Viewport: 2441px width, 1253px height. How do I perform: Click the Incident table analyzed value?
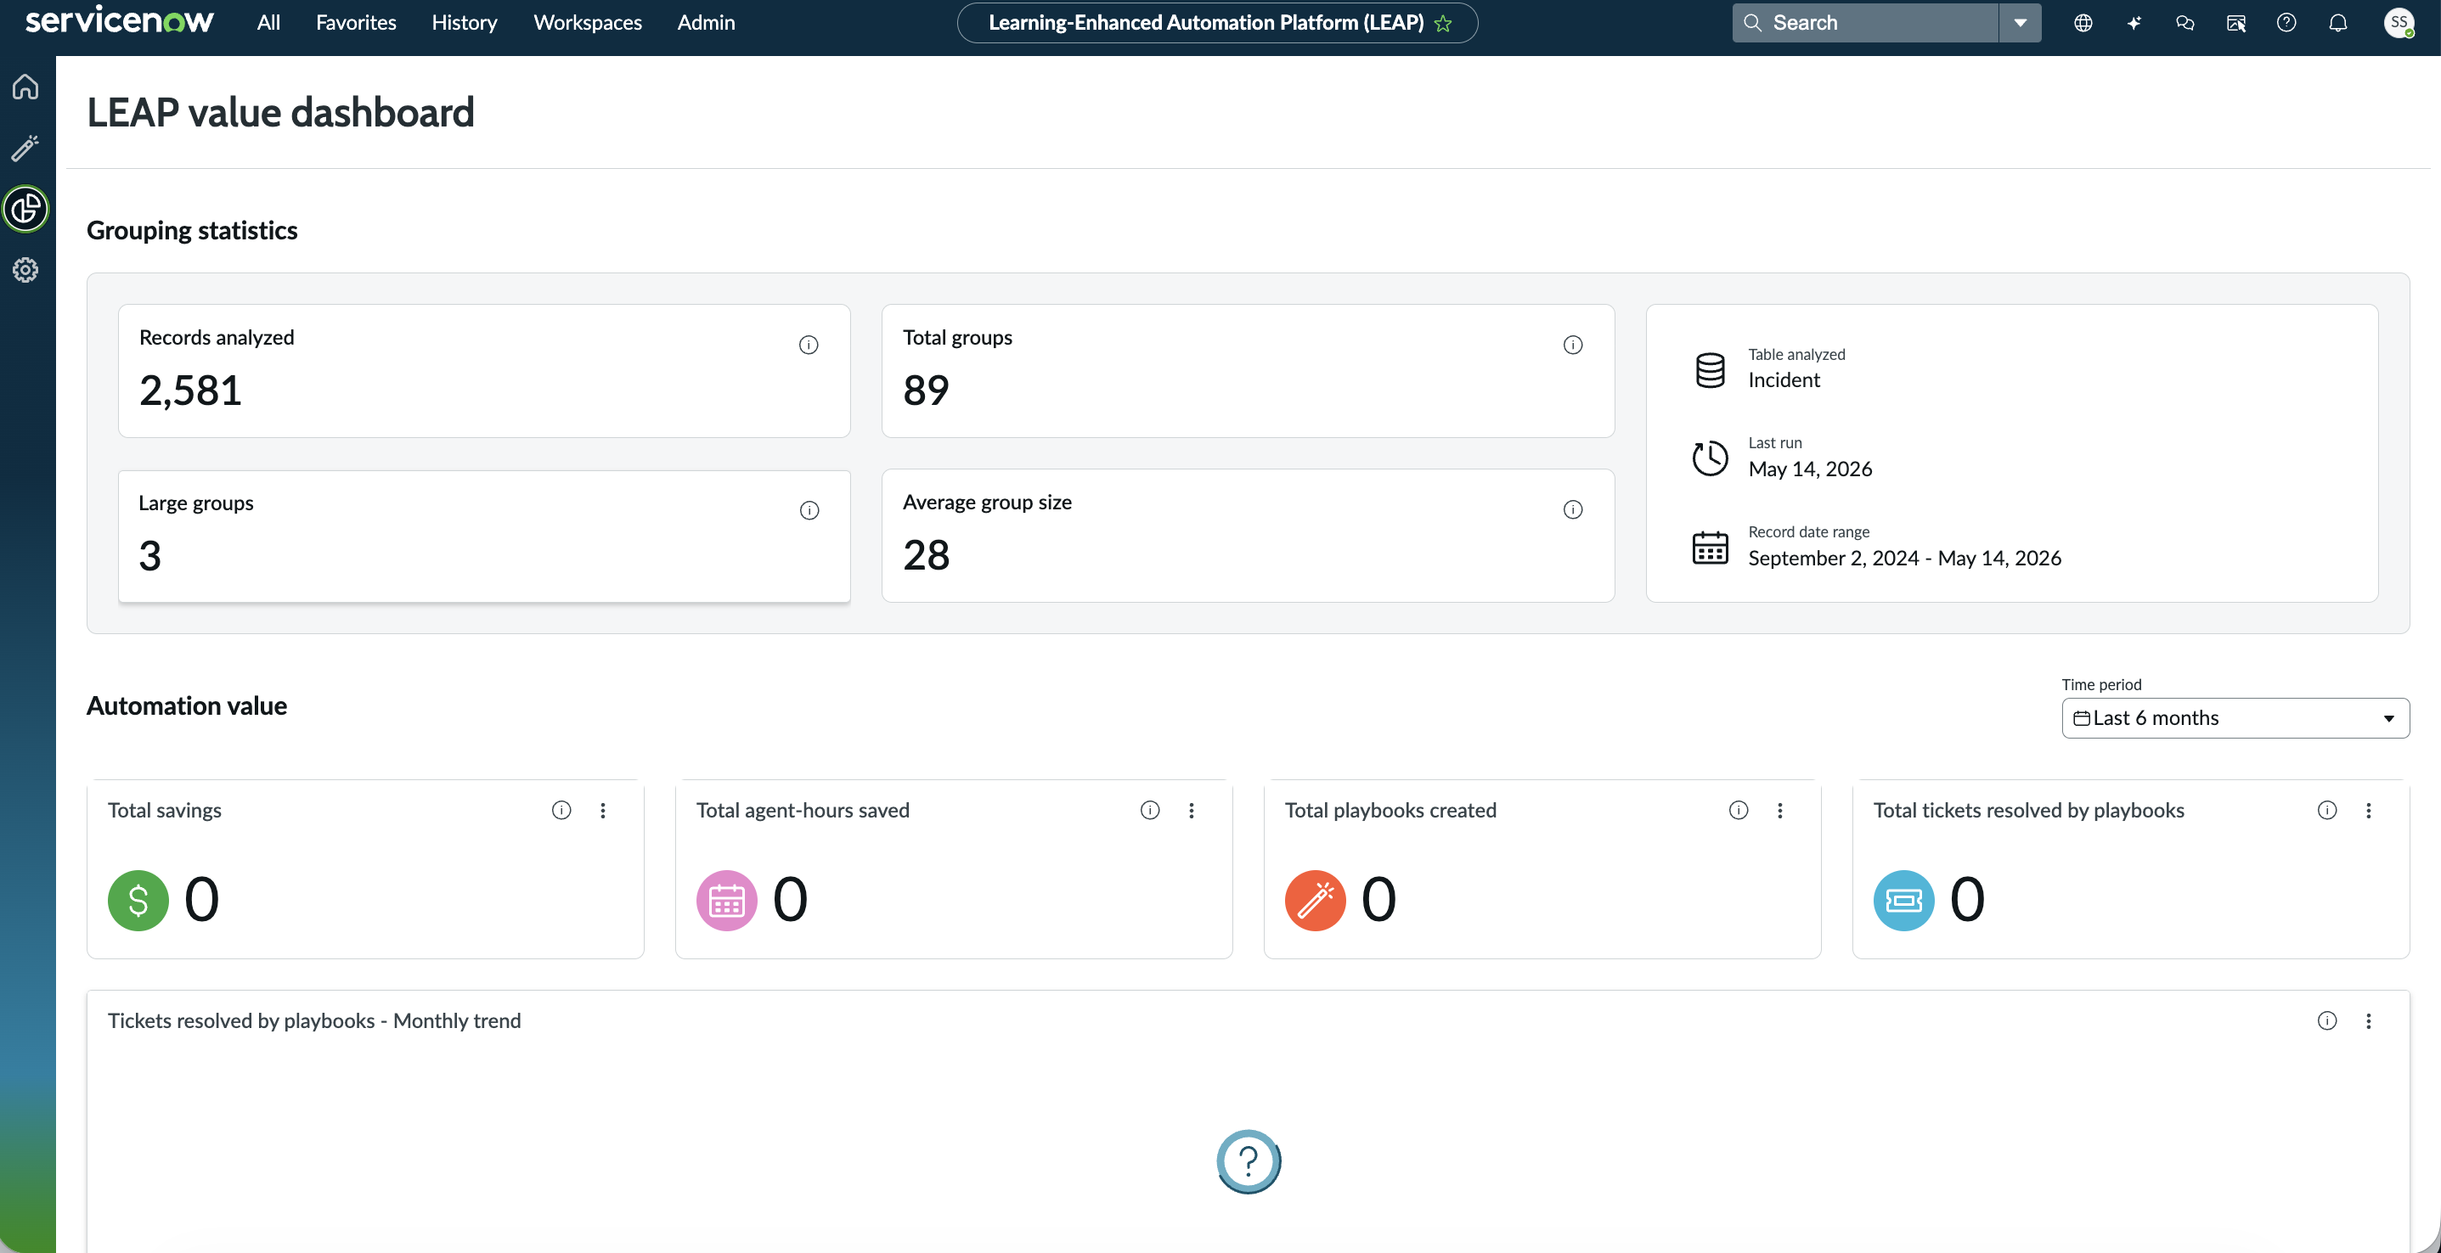(x=1784, y=379)
